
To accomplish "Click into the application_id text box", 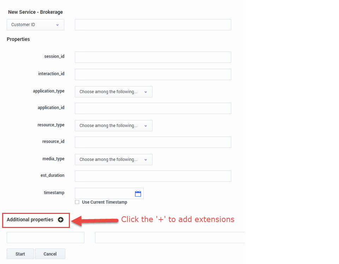I will pyautogui.click(x=153, y=108).
